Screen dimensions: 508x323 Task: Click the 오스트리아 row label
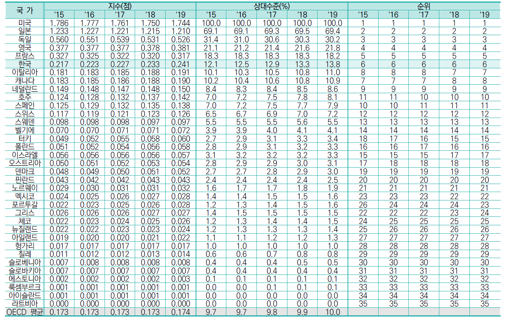(24, 163)
